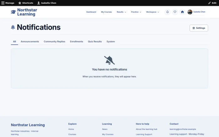The width and height of the screenshot is (219, 137).
Task: Click 'Learning support · Monday–Friday' text
Action: 187,134
